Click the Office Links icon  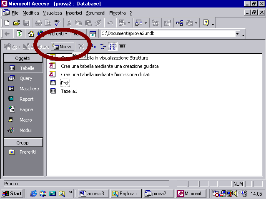click(x=122, y=23)
